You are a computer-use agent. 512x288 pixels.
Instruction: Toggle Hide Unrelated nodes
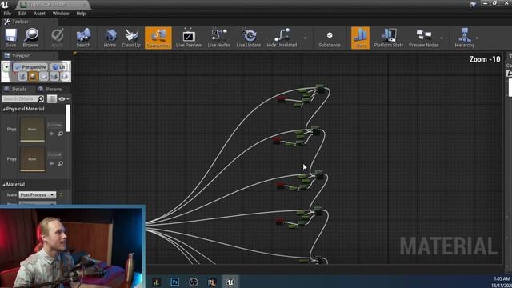282,38
